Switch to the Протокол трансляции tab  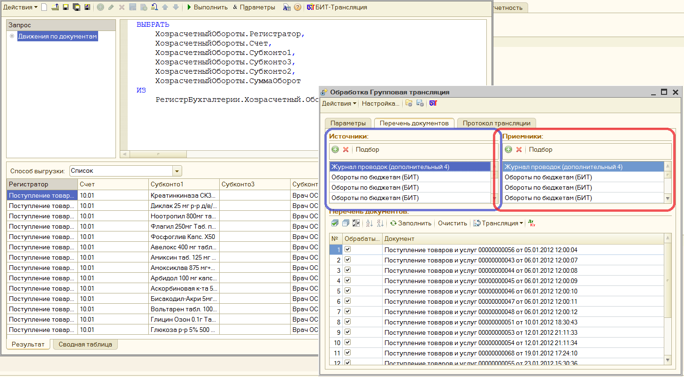[x=496, y=123]
